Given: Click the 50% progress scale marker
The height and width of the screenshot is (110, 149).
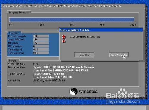Looking at the screenshot, I should pos(72,25).
